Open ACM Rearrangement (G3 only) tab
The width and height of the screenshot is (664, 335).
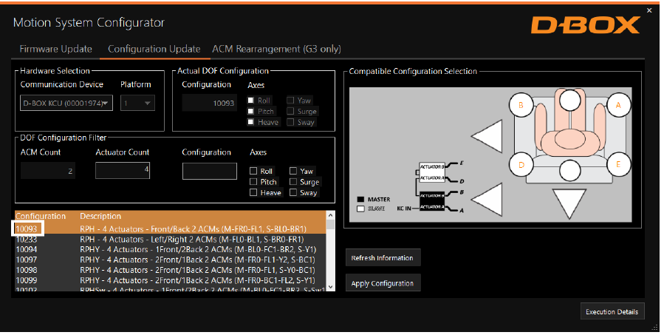pyautogui.click(x=276, y=49)
